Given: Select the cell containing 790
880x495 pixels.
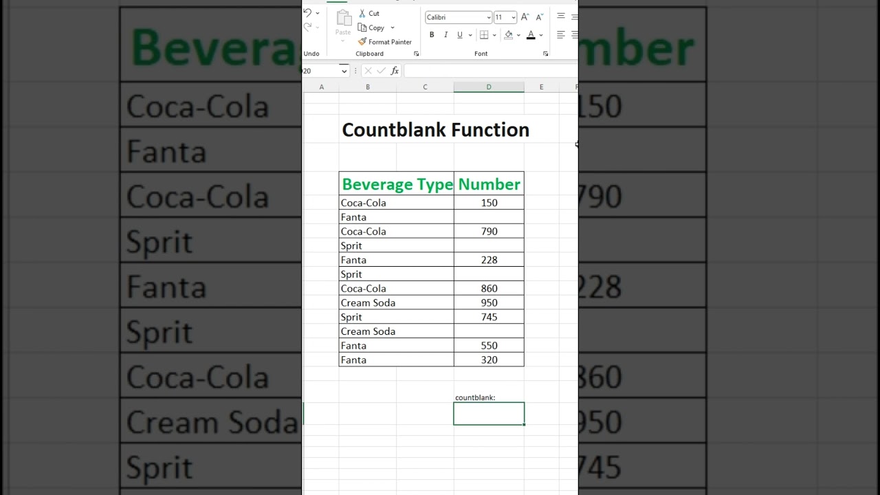Looking at the screenshot, I should [x=489, y=232].
